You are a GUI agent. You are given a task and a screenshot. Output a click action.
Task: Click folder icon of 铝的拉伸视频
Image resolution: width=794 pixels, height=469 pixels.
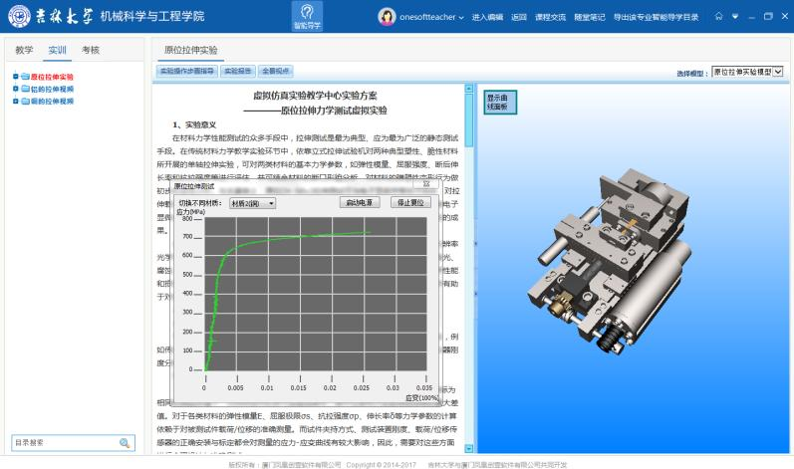point(25,89)
